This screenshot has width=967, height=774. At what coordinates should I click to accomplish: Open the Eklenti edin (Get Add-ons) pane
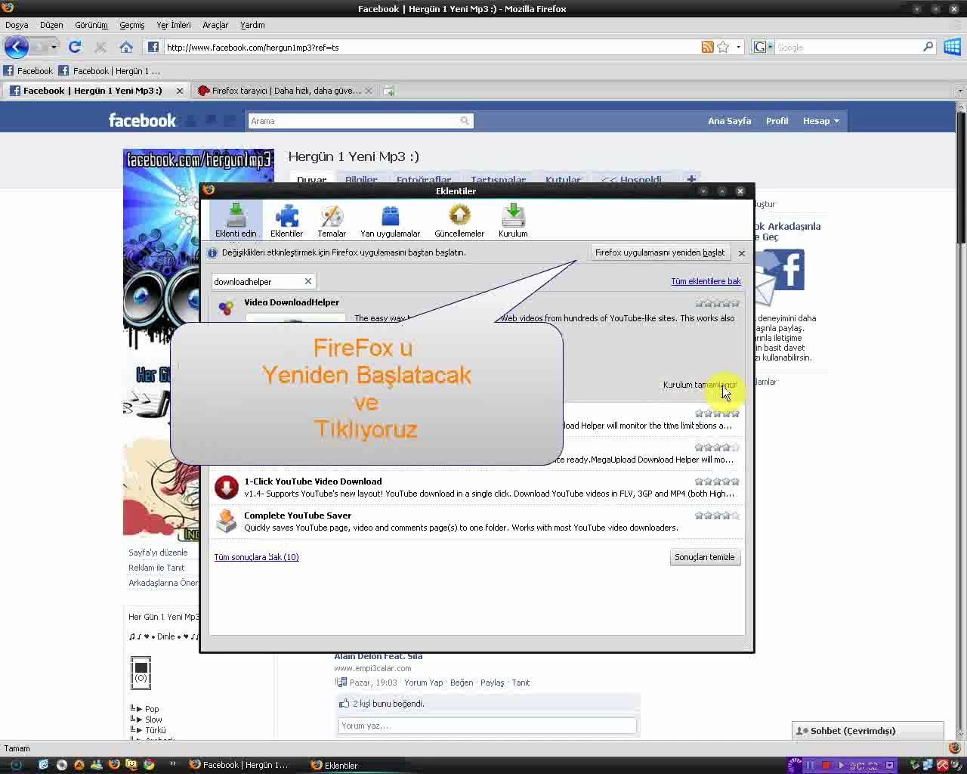236,221
